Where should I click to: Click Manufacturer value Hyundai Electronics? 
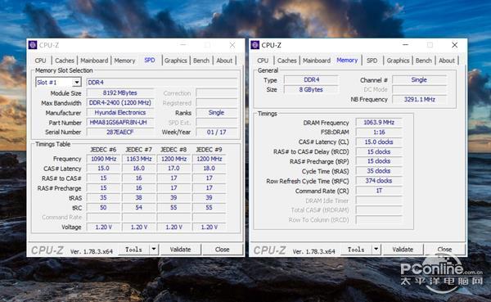tap(120, 112)
